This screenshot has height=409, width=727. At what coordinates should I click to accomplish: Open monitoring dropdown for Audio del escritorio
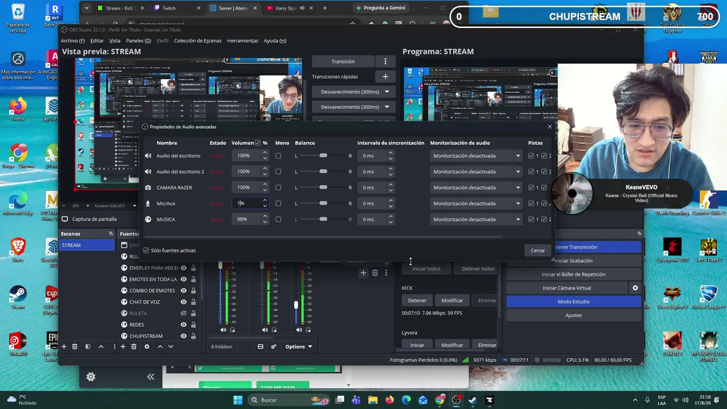(x=476, y=156)
